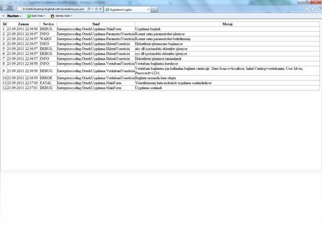Click the Sınıf column header
The width and height of the screenshot is (322, 228).
96,24
